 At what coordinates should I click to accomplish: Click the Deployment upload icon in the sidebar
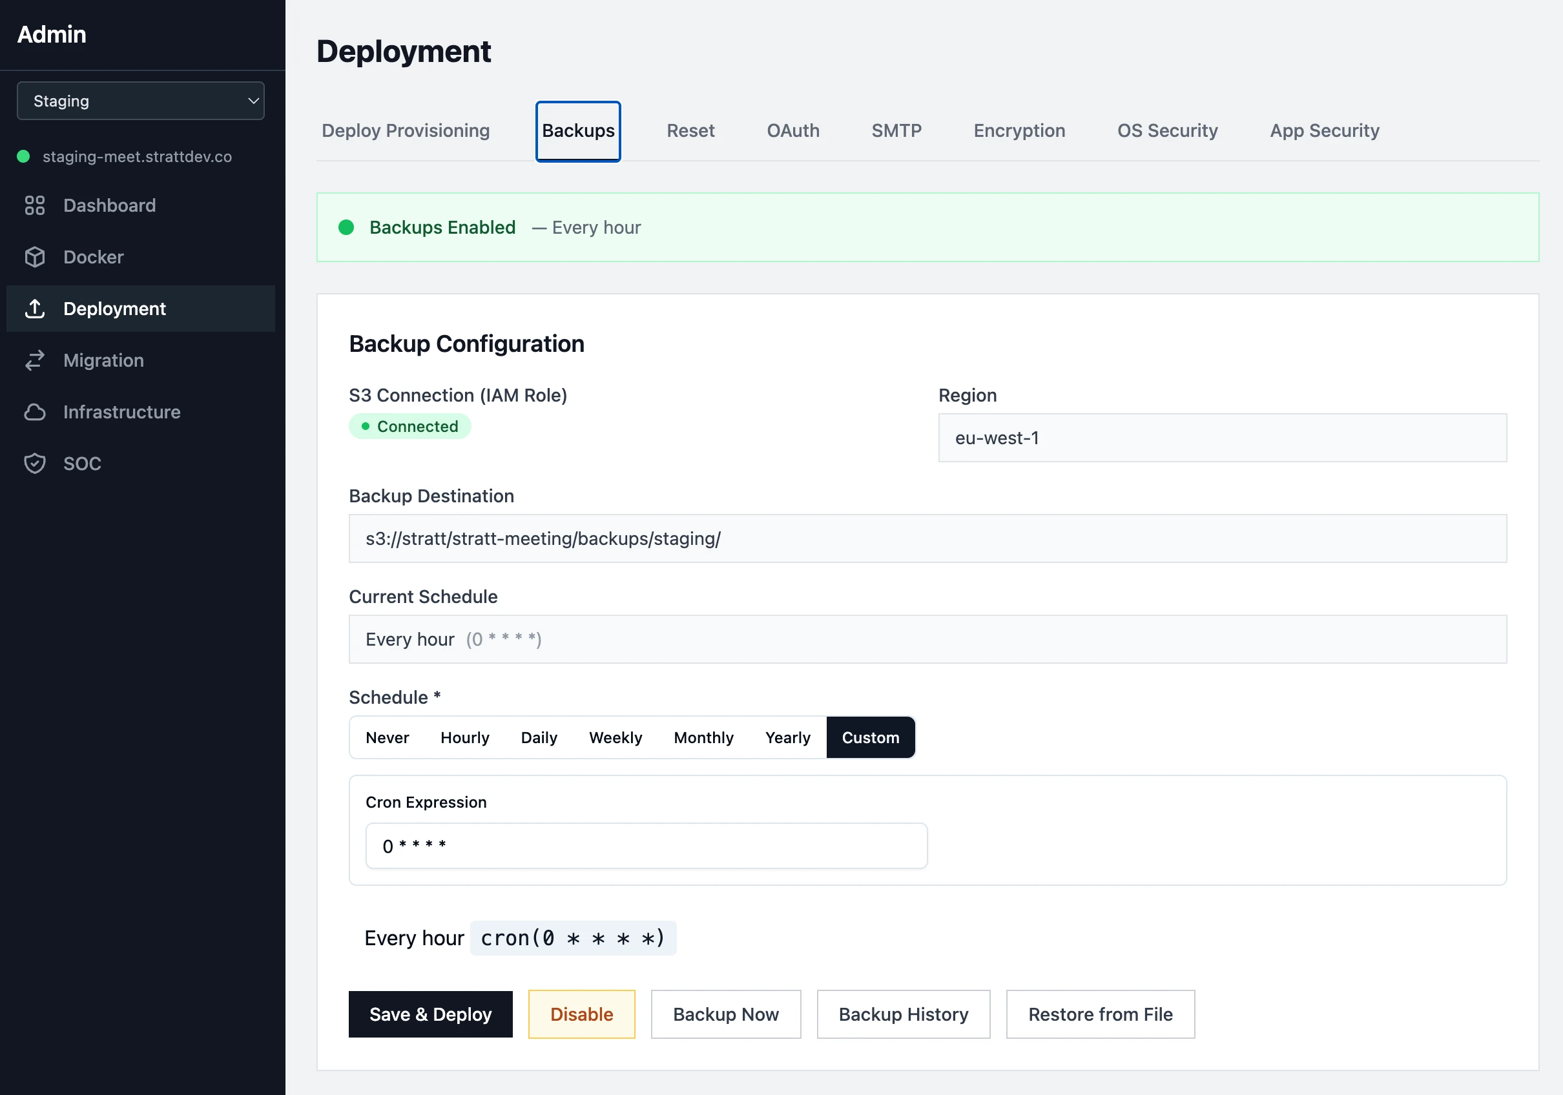point(36,308)
